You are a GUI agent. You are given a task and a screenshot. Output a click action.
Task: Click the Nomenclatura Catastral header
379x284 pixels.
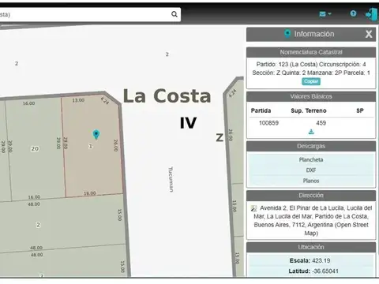pyautogui.click(x=311, y=52)
